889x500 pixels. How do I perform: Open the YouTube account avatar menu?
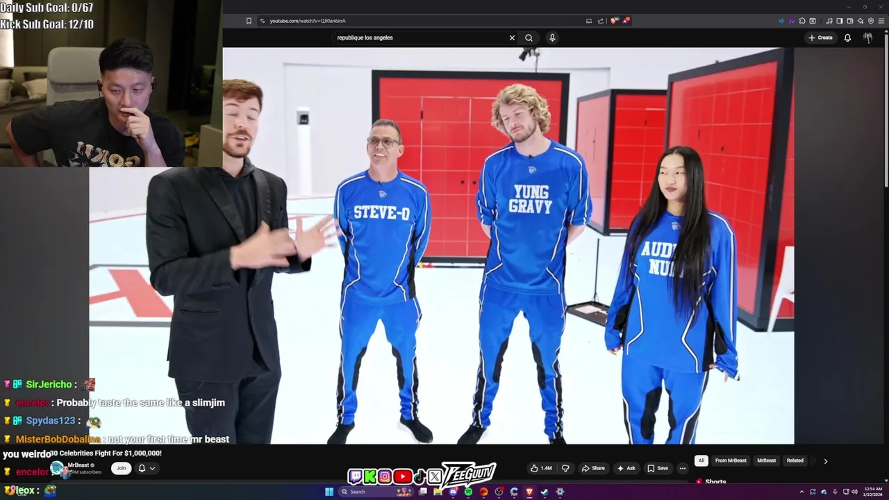867,37
